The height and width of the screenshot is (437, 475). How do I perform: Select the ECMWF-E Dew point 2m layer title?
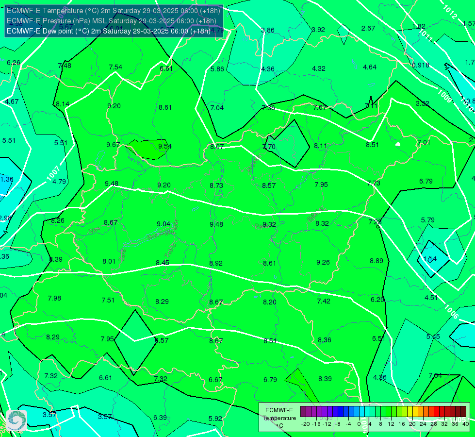[x=109, y=31]
